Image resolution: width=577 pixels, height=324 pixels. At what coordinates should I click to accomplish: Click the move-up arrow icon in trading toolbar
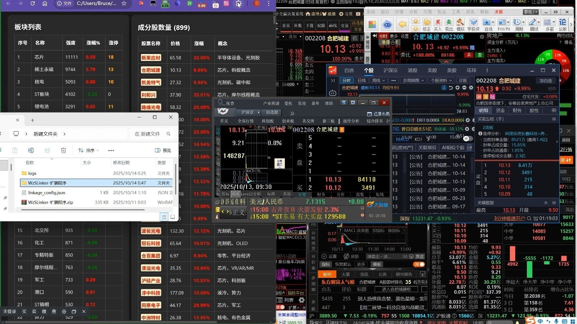click(416, 21)
